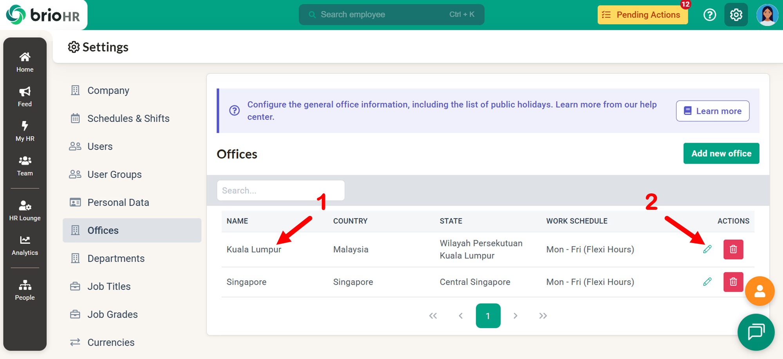Go to the next page arrow
The image size is (783, 359).
pos(515,316)
